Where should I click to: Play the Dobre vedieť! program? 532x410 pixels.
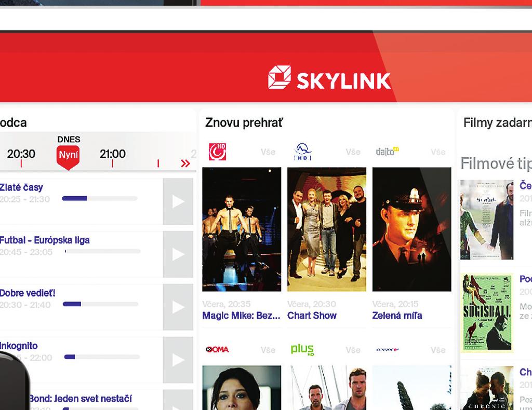[178, 307]
